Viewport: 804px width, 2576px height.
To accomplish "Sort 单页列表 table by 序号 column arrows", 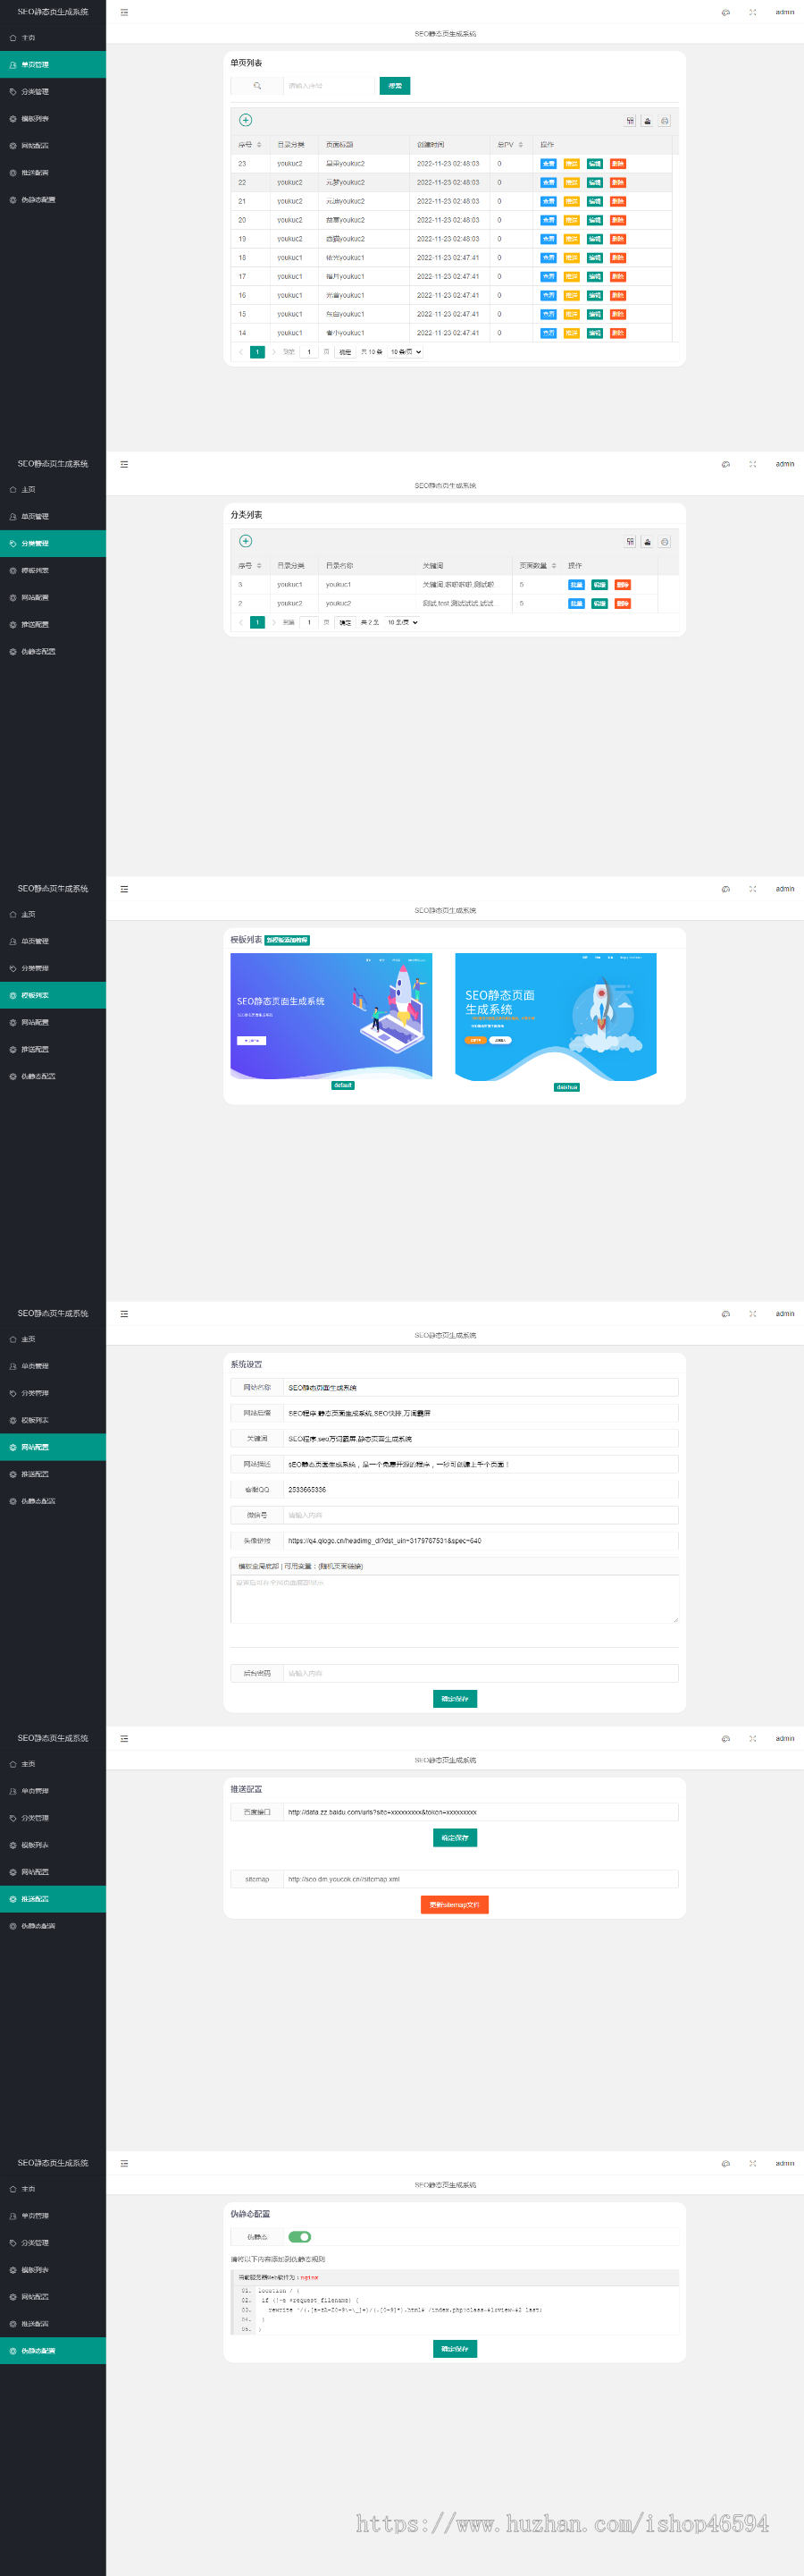I will (x=260, y=145).
